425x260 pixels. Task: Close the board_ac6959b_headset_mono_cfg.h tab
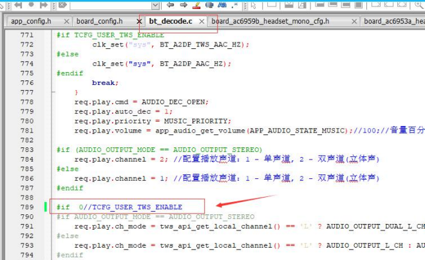(x=354, y=21)
